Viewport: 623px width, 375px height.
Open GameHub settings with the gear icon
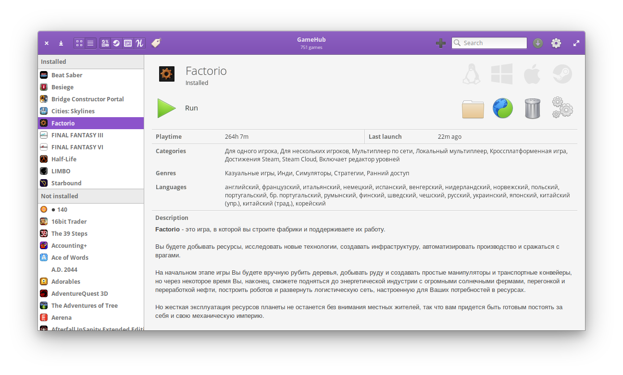coord(556,43)
